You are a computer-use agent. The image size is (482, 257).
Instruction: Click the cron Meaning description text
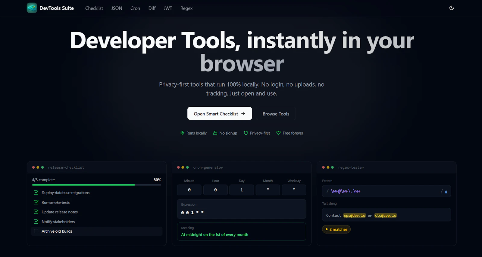pyautogui.click(x=214, y=234)
